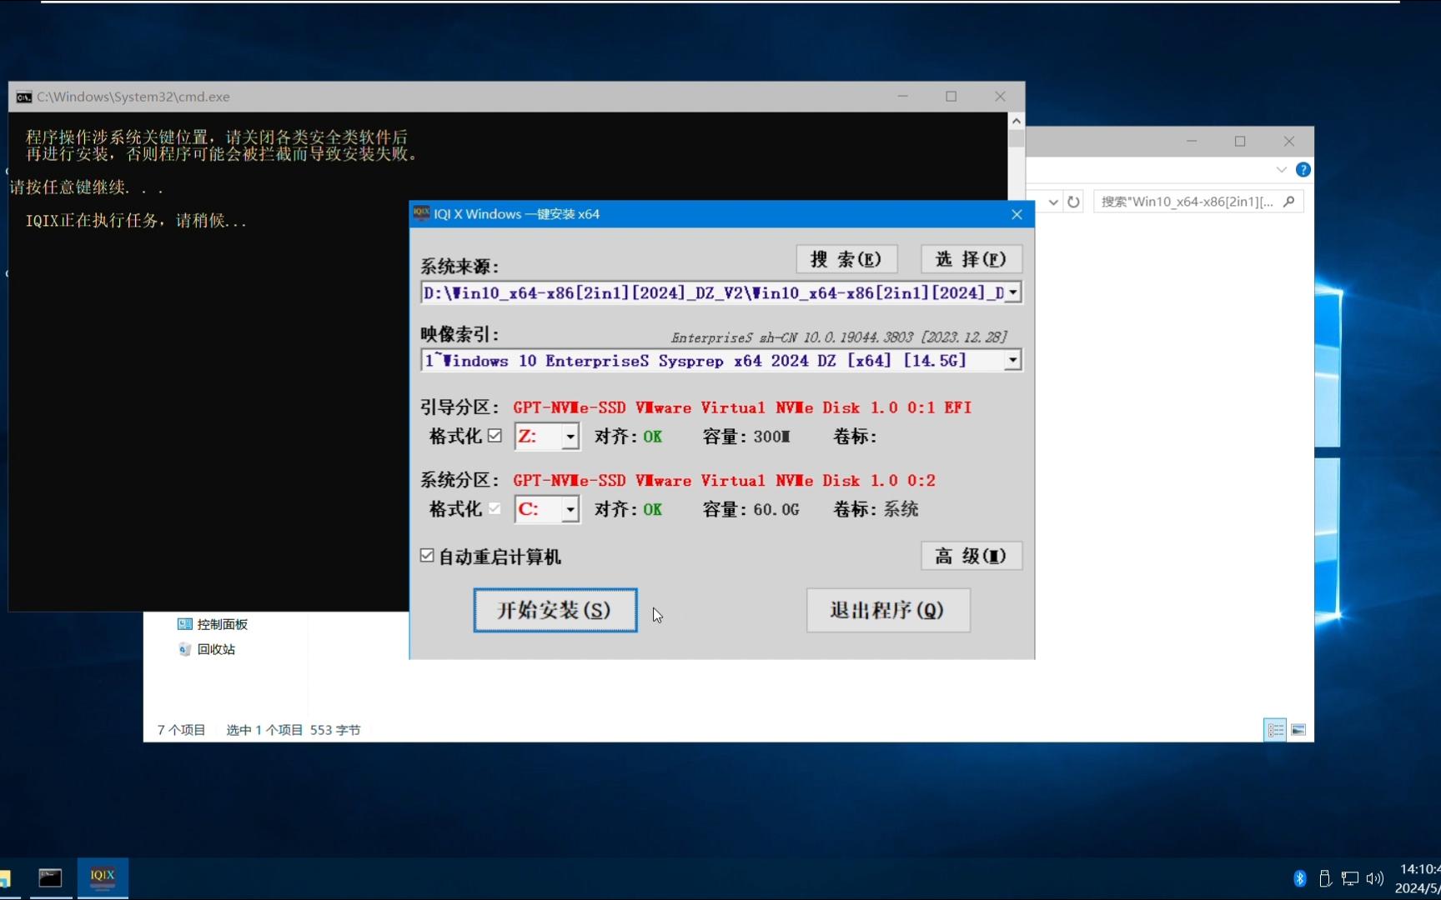Open the 系统来源 path dropdown
This screenshot has width=1441, height=900.
(x=1012, y=292)
